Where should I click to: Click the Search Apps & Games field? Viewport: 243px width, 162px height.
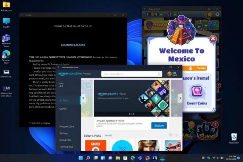tap(128, 74)
